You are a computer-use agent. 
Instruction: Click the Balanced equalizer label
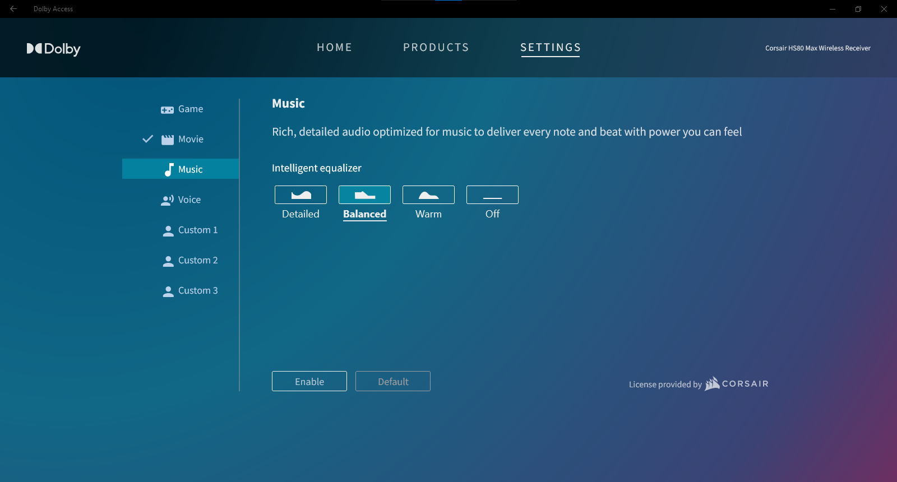[364, 214]
